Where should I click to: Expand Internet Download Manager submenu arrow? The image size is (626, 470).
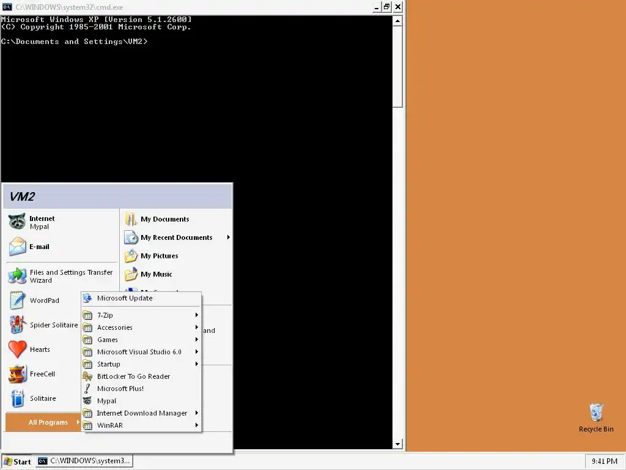(197, 413)
